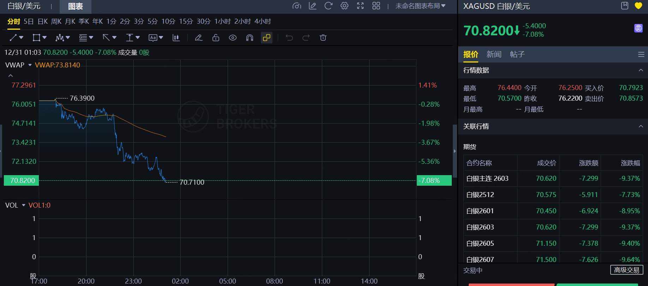The width and height of the screenshot is (648, 286).
Task: Open the 未命名图表布局 layout dropdown
Action: click(420, 6)
